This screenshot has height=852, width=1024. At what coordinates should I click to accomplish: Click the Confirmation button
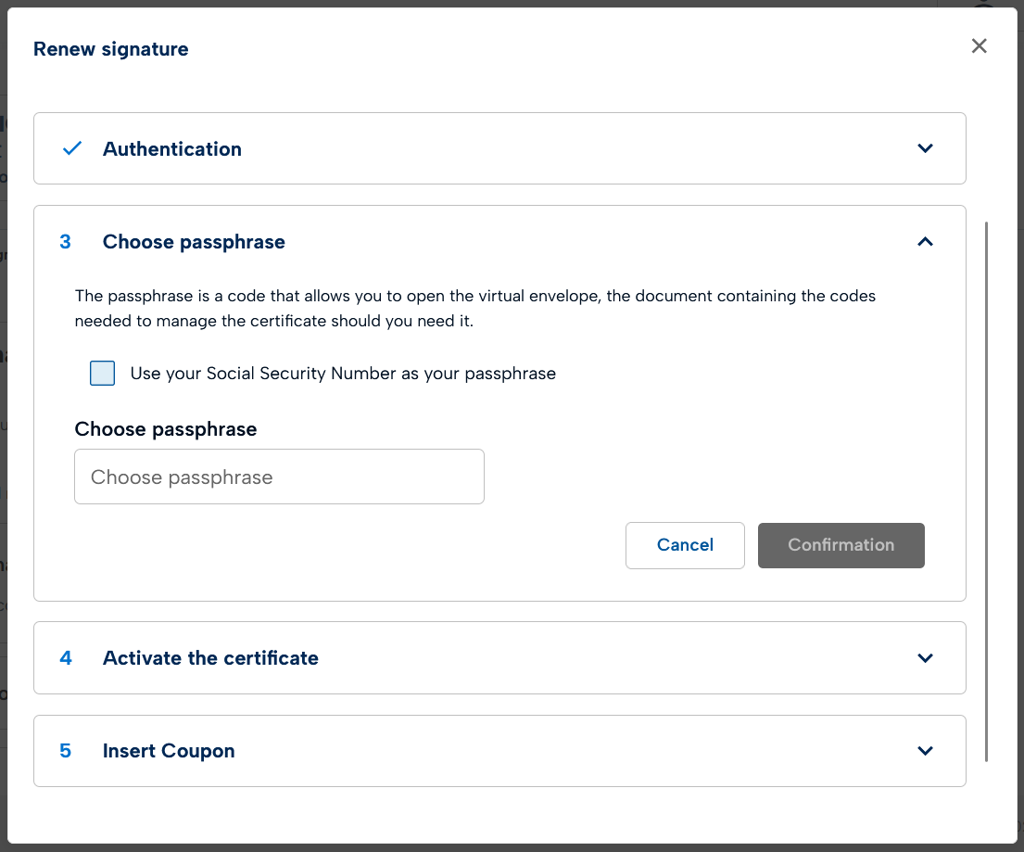(841, 545)
